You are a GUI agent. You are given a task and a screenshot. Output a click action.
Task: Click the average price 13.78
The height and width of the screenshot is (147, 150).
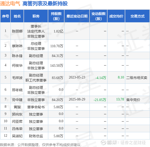pos(120,99)
